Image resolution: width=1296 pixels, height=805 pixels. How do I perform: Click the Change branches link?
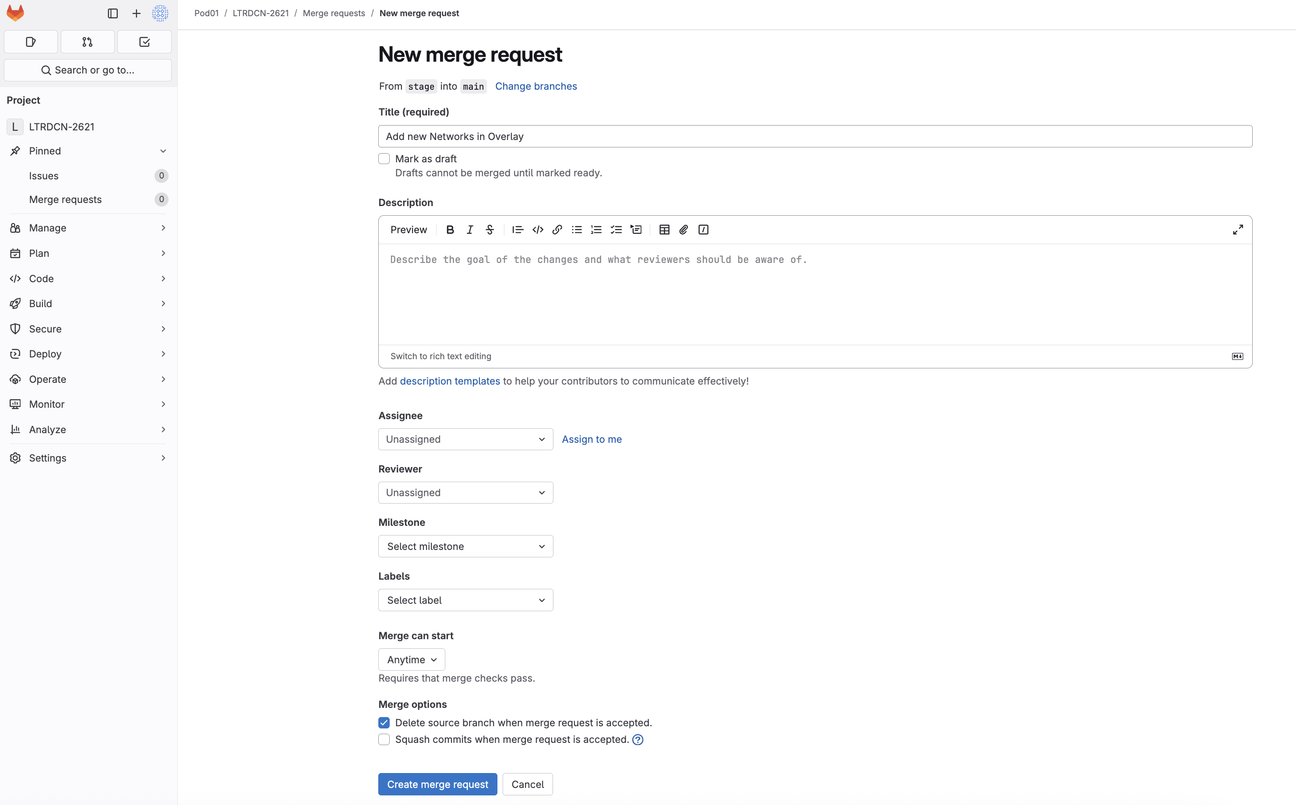[536, 86]
